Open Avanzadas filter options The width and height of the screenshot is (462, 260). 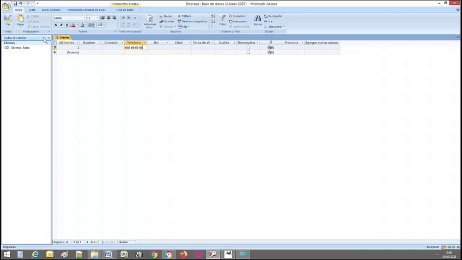pyautogui.click(x=239, y=21)
